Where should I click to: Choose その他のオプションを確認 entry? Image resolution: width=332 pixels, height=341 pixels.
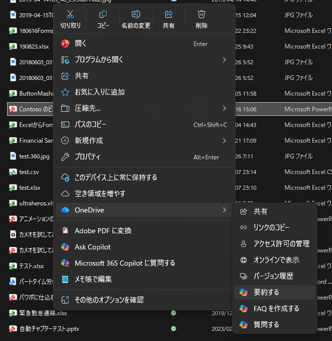click(x=109, y=300)
